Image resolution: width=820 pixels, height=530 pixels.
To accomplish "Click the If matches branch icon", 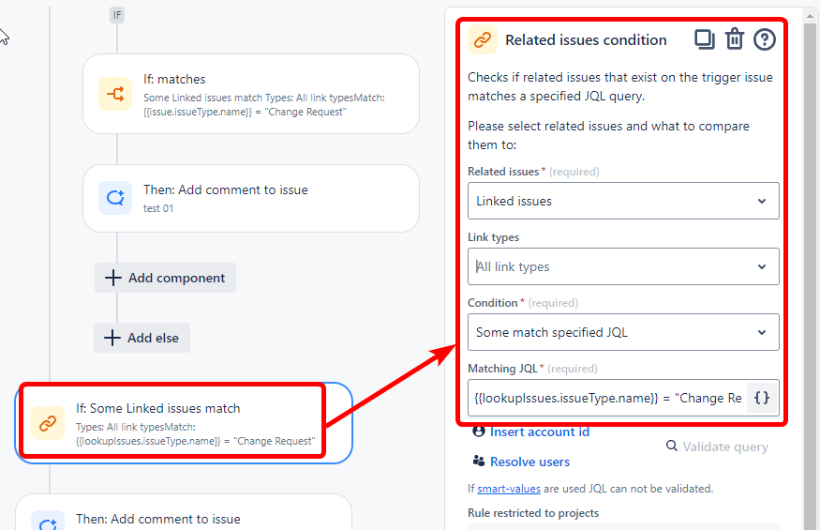I will pyautogui.click(x=115, y=94).
